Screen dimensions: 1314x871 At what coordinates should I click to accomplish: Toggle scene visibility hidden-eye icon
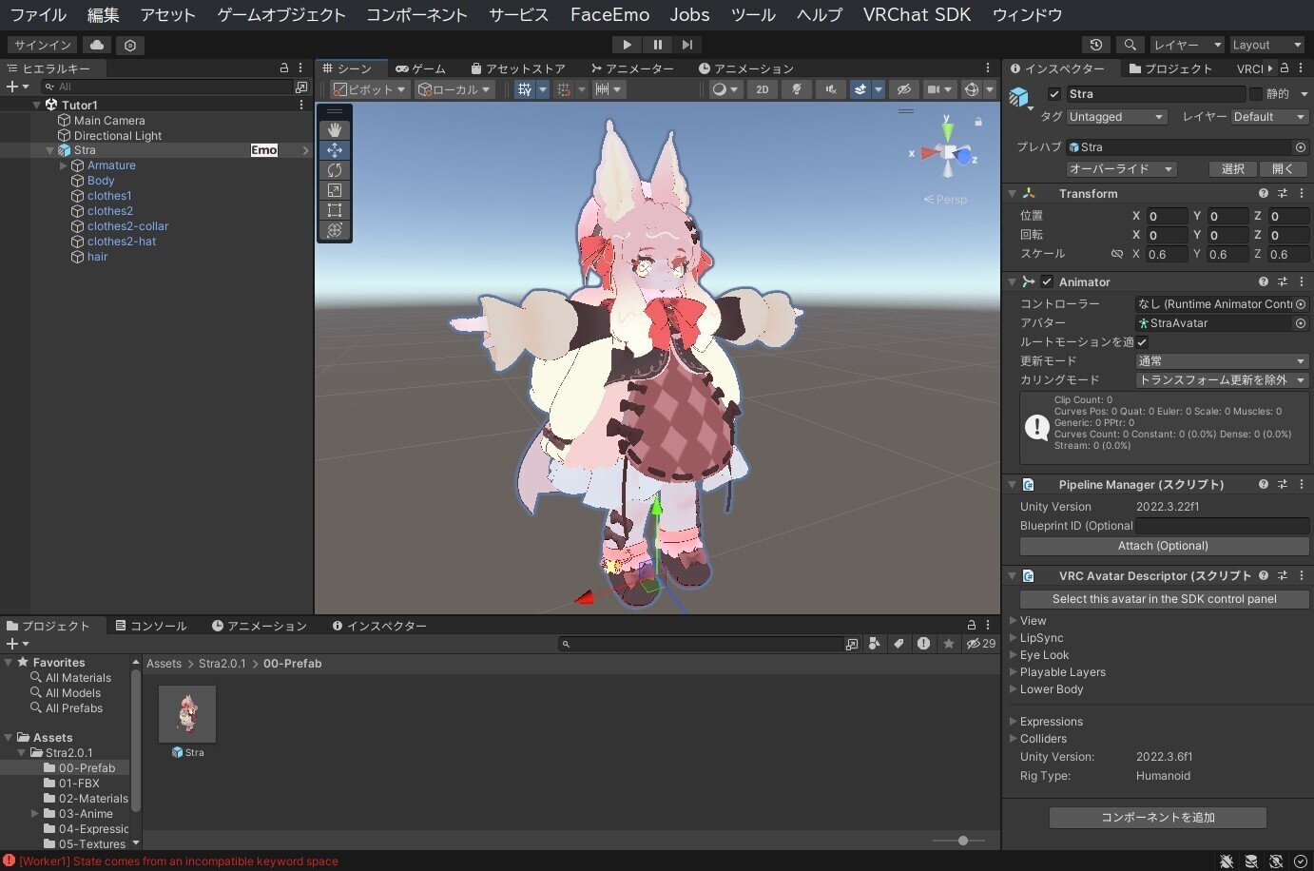pyautogui.click(x=904, y=89)
